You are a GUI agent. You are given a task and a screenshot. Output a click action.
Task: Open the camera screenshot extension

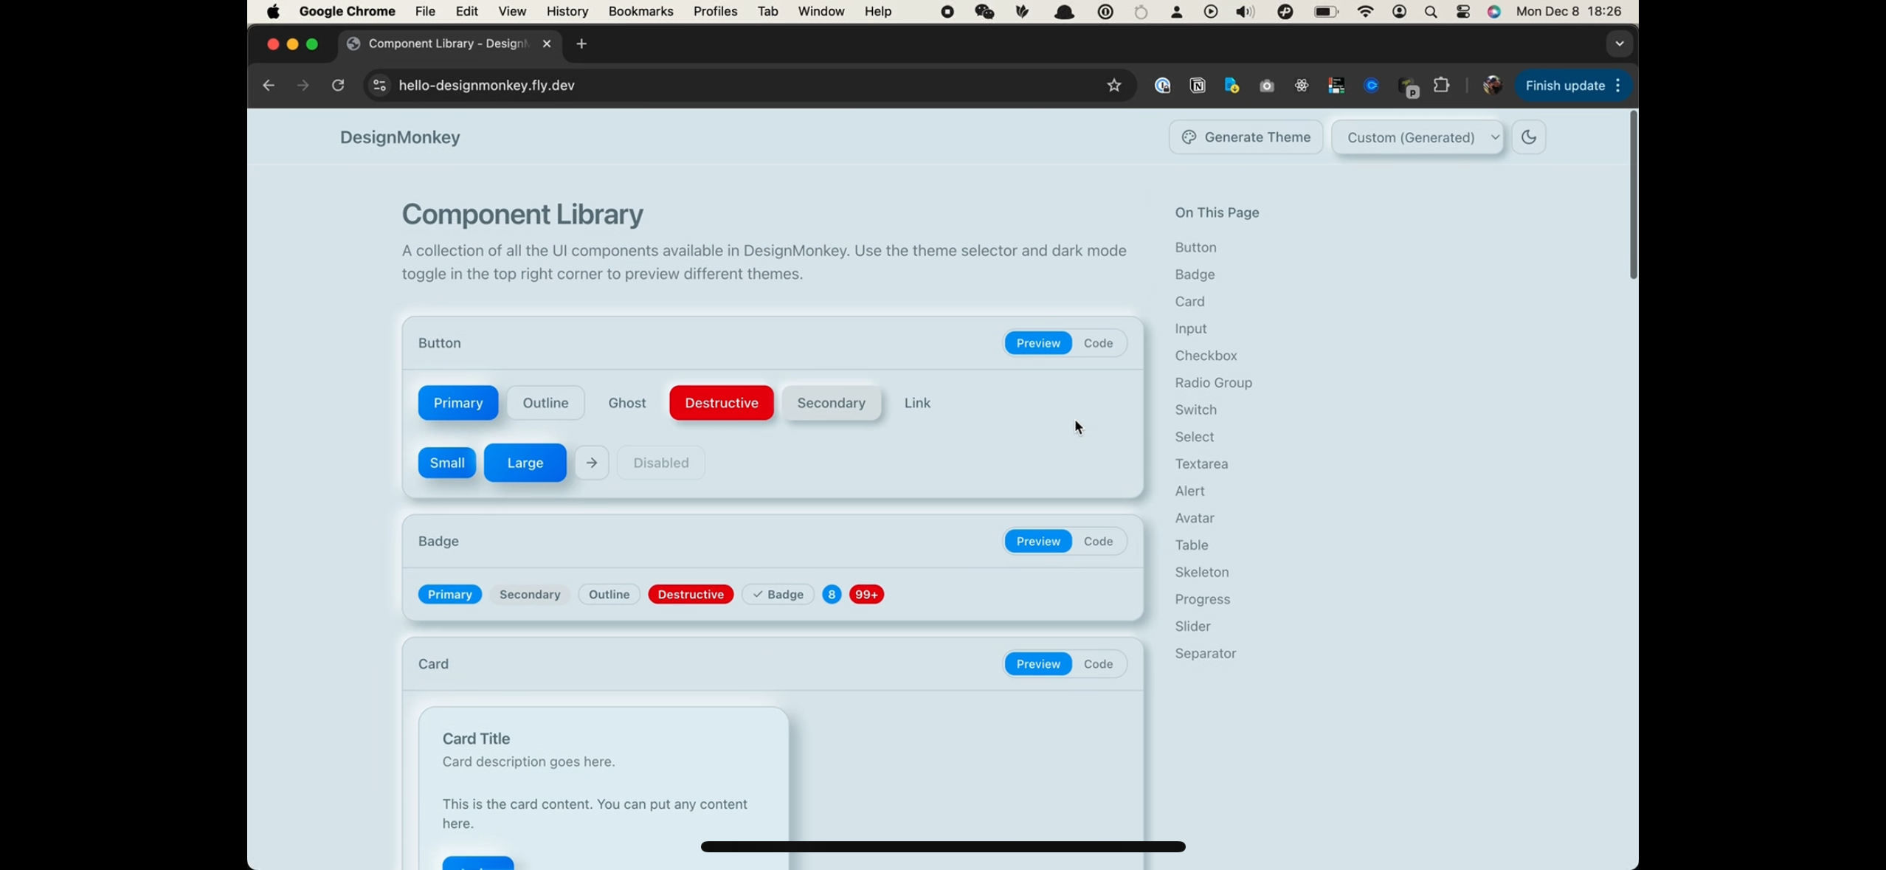(1267, 86)
